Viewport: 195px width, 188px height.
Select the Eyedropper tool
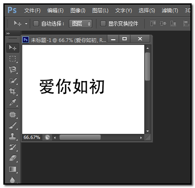[13, 102]
